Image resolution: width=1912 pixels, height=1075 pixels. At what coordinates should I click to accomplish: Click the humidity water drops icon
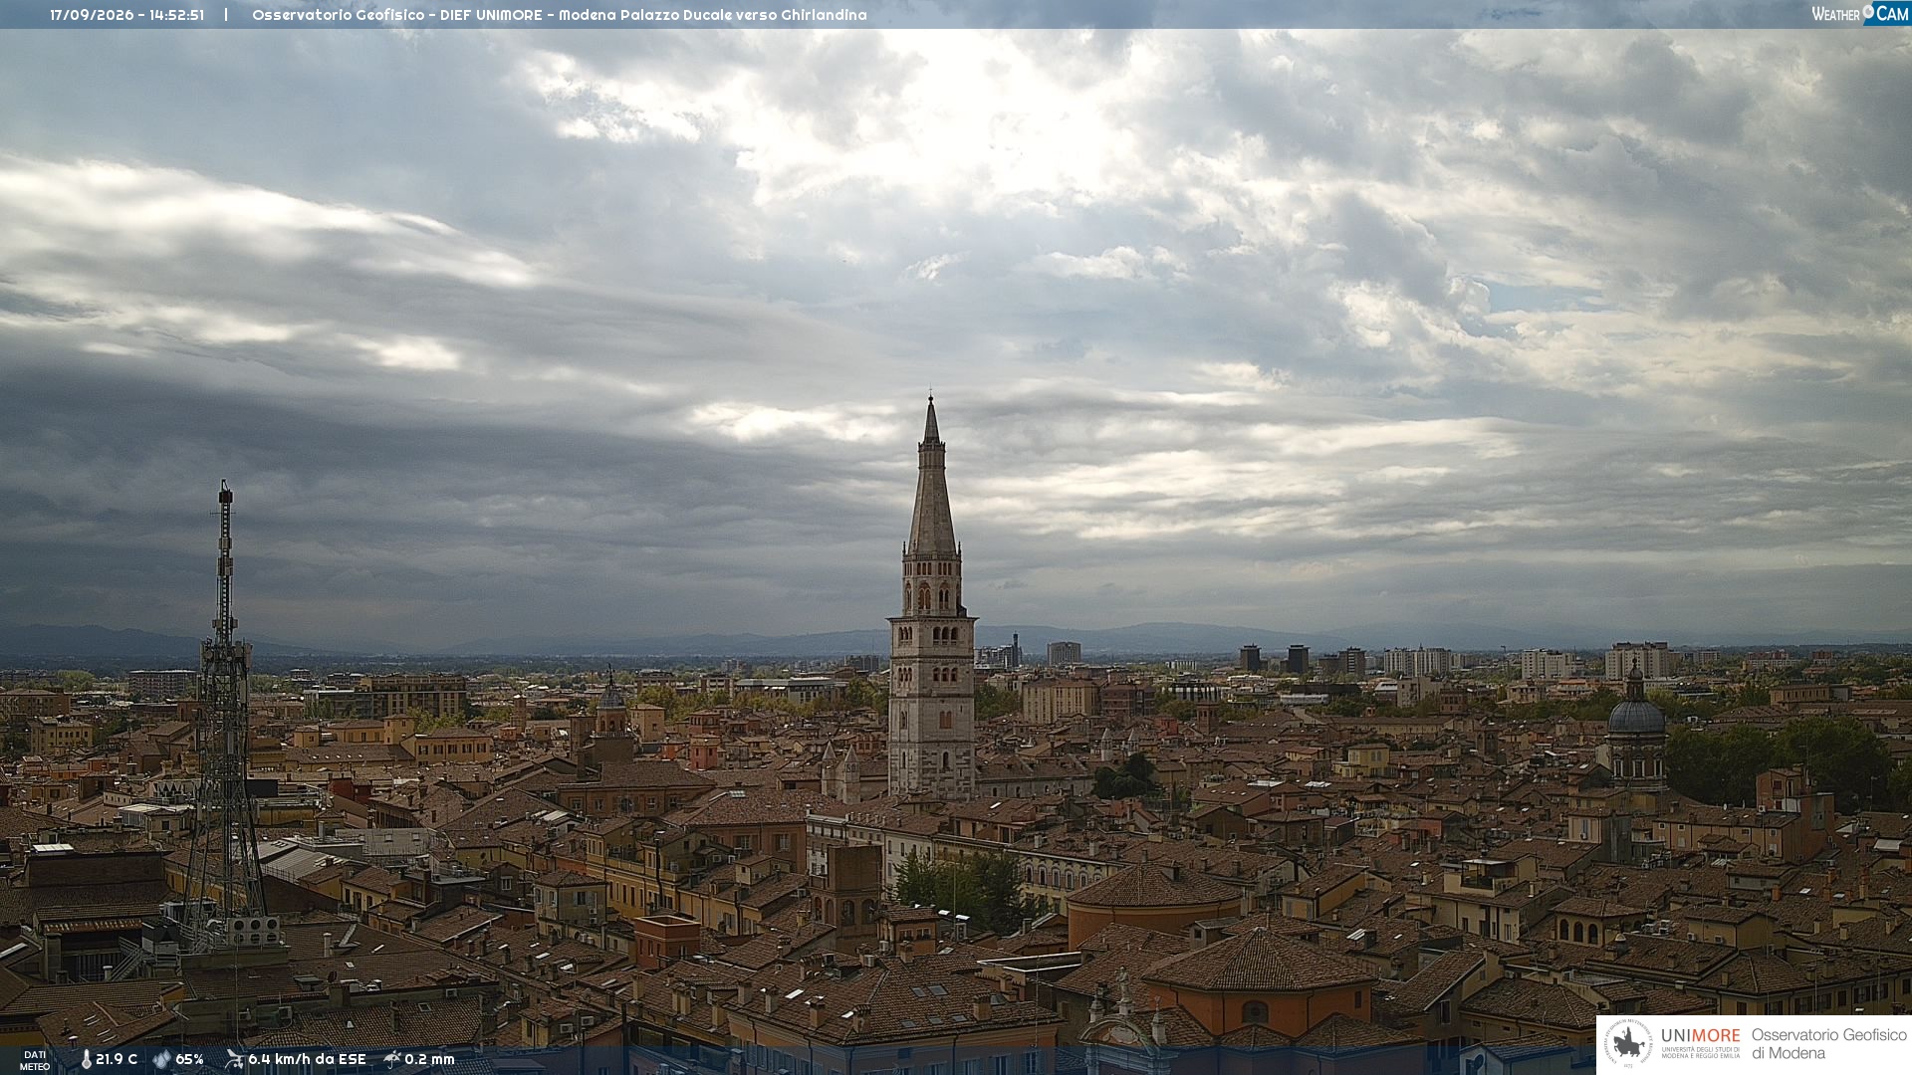tap(161, 1060)
